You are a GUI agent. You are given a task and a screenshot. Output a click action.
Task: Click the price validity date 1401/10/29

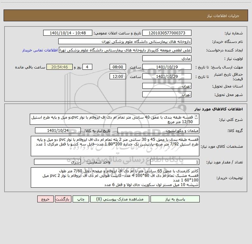[167, 76]
